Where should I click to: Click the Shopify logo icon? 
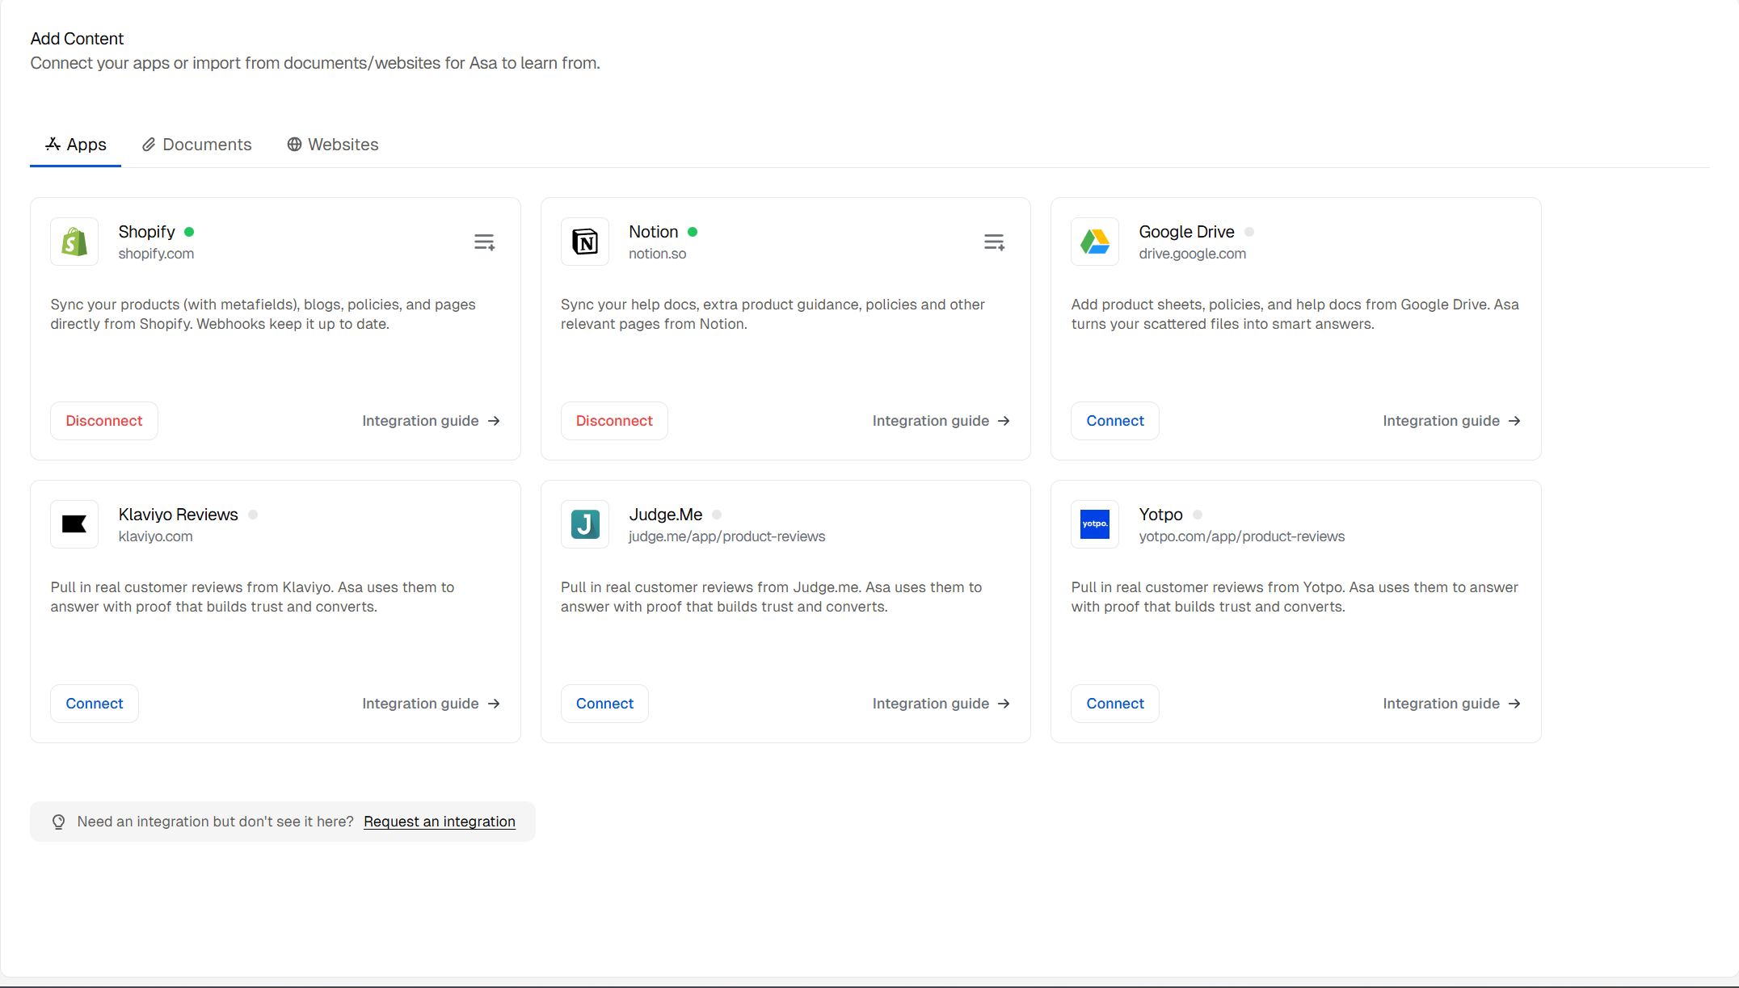pos(74,242)
